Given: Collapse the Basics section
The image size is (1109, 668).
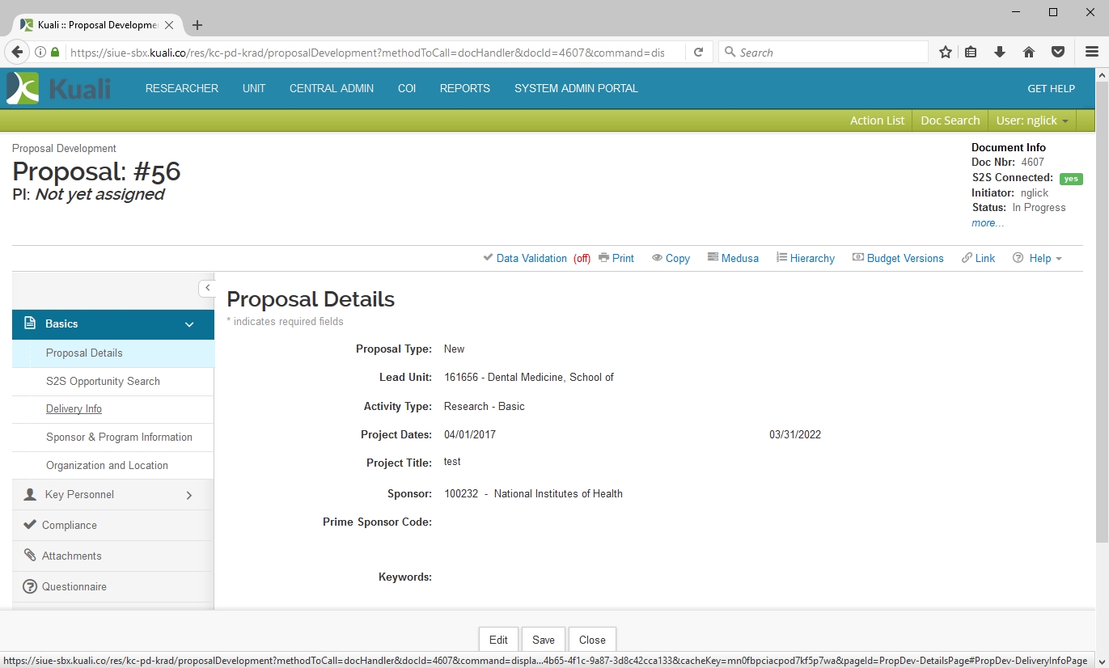Looking at the screenshot, I should [189, 324].
